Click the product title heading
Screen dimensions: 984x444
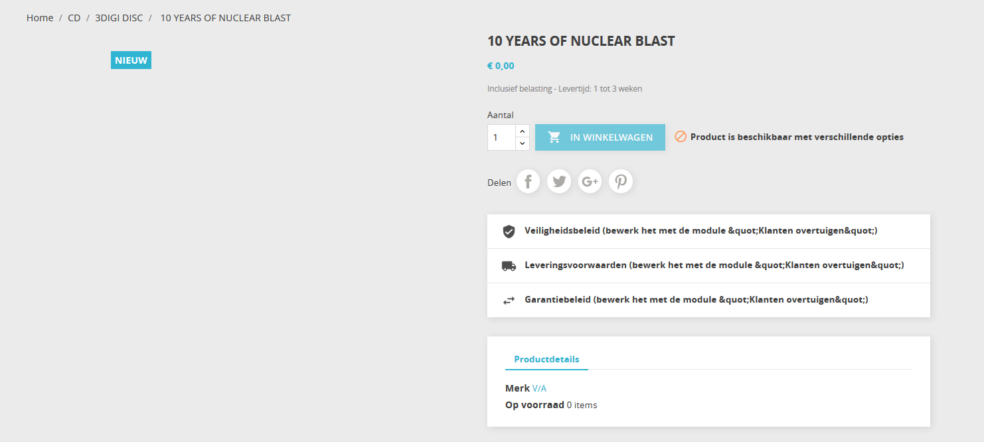pyautogui.click(x=581, y=41)
